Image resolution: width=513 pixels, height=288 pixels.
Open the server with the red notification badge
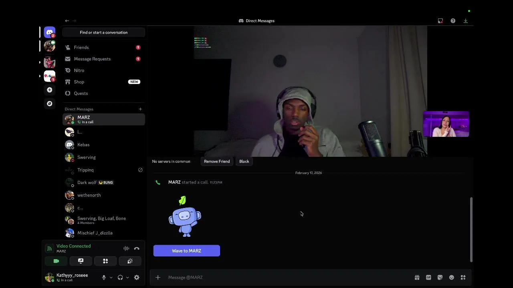click(50, 76)
